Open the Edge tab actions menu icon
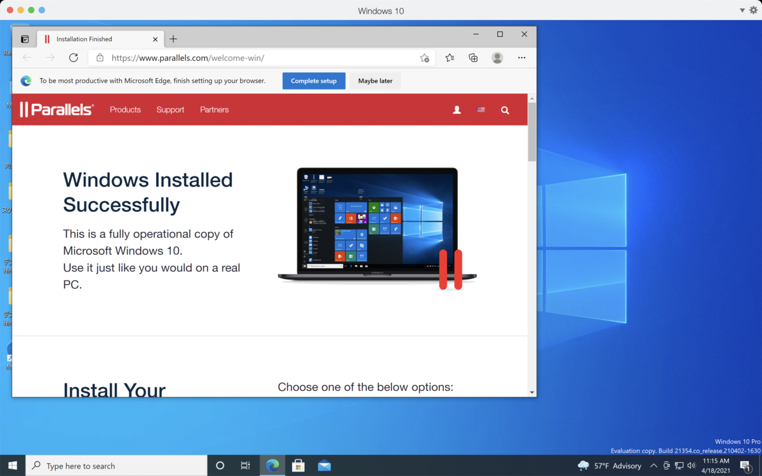The height and width of the screenshot is (476, 762). (x=25, y=39)
